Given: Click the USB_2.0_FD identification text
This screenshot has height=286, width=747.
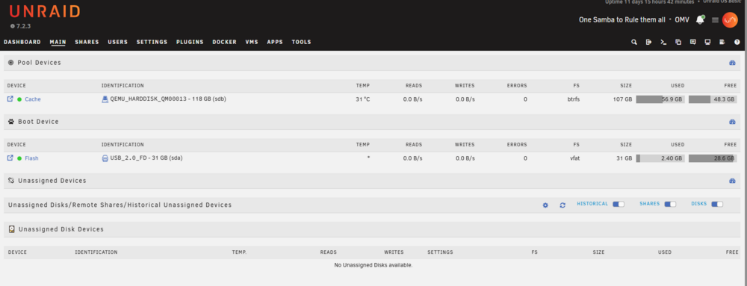Looking at the screenshot, I should coord(146,158).
